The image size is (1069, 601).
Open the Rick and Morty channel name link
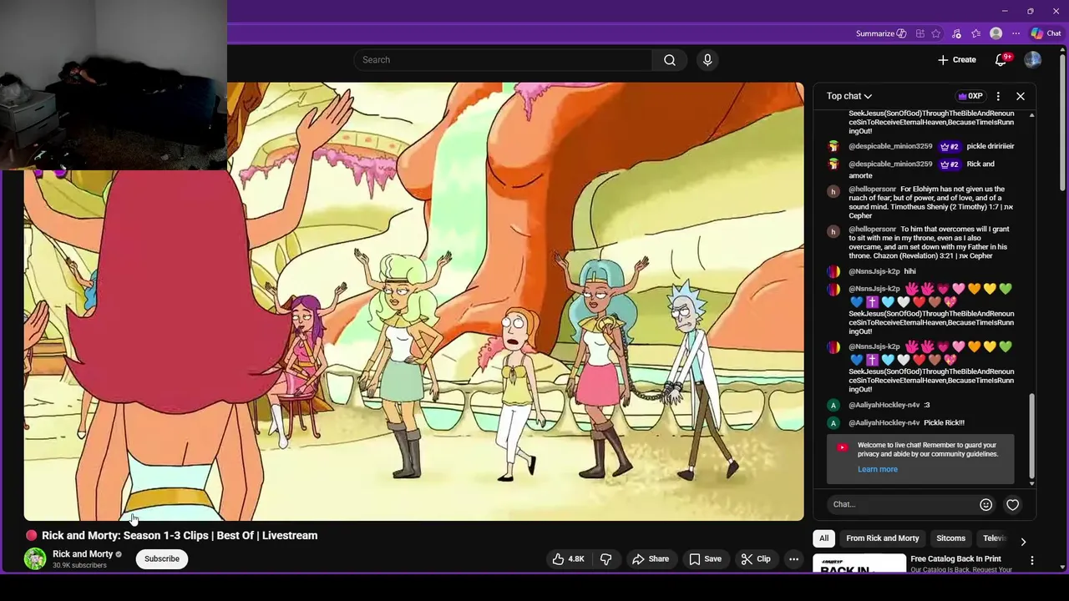tap(83, 554)
